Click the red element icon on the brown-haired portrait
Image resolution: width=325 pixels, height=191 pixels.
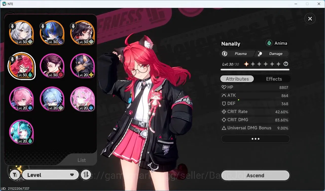pyautogui.click(x=60, y=75)
